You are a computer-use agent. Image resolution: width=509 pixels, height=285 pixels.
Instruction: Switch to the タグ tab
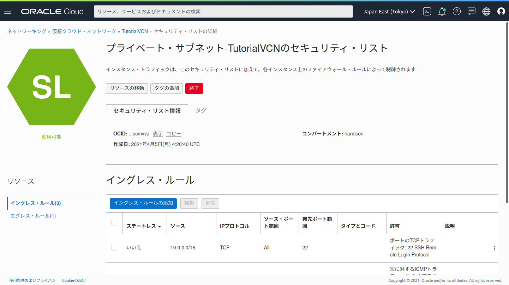pos(201,110)
